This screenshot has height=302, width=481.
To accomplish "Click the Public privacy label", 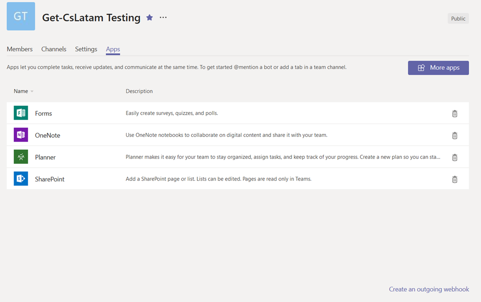I will [x=458, y=19].
